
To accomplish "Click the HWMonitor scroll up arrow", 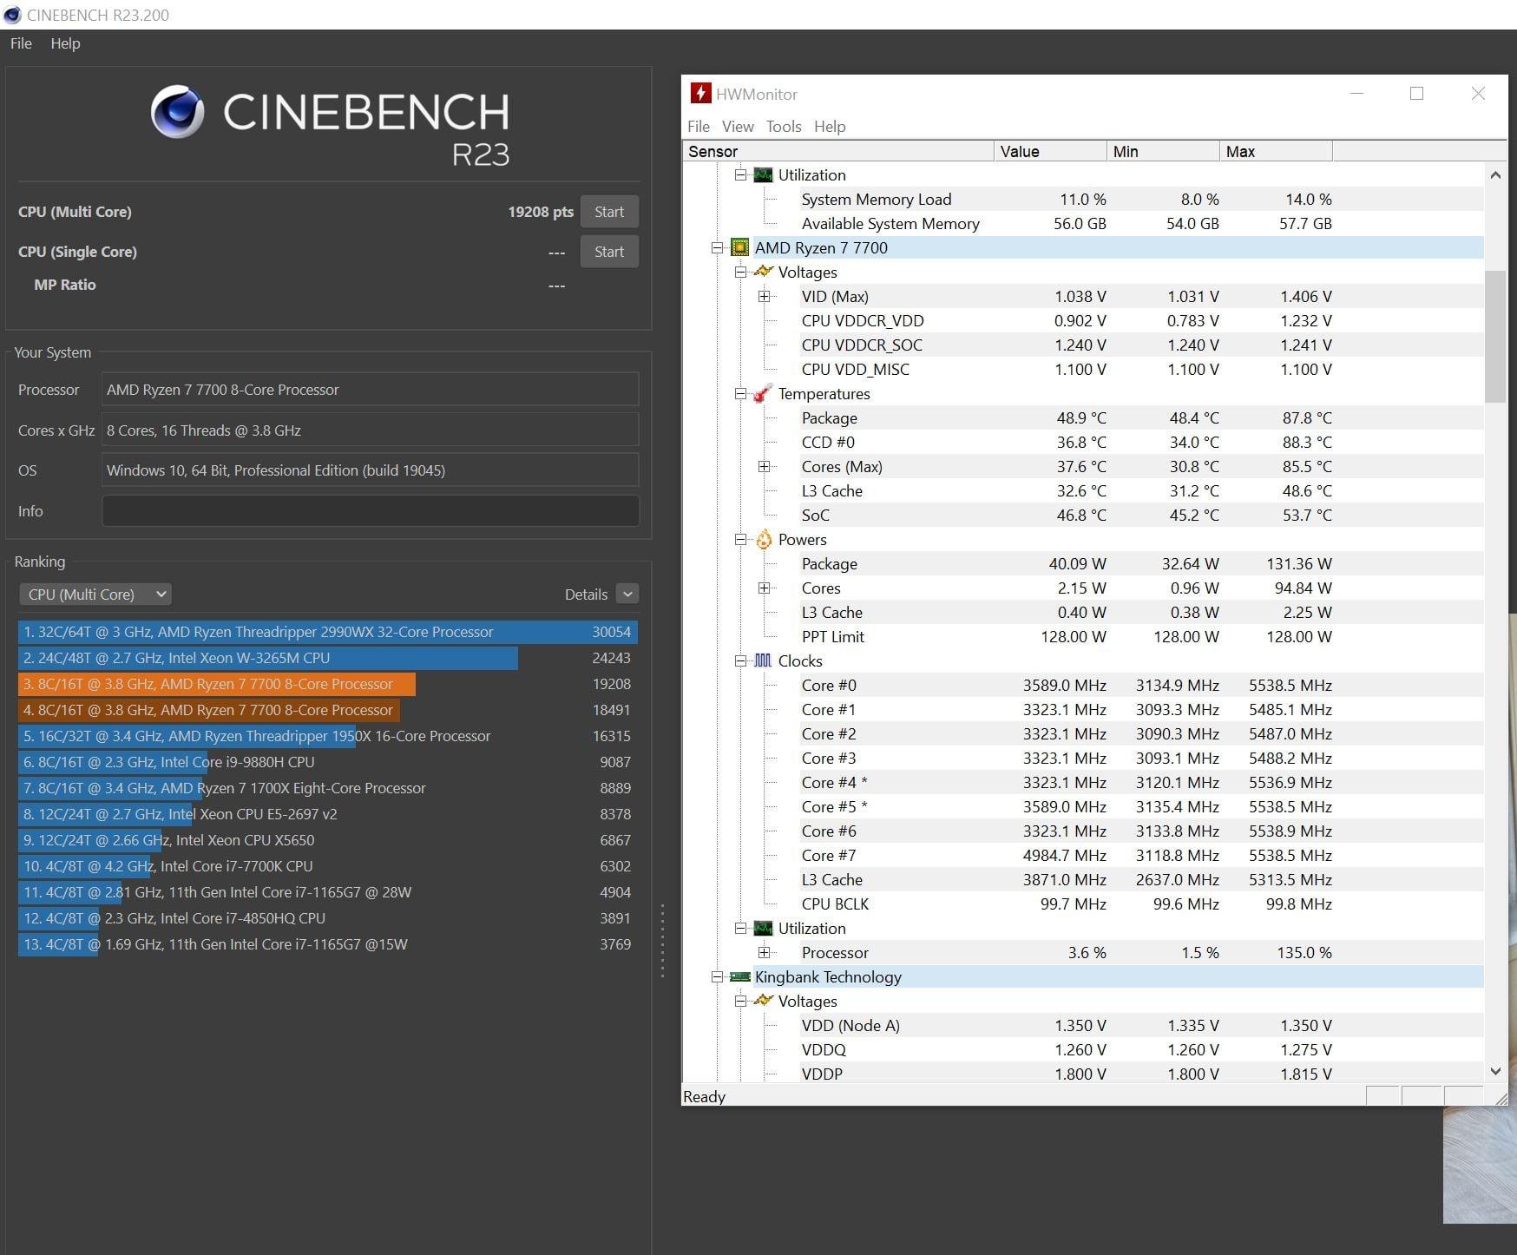I will (x=1494, y=175).
